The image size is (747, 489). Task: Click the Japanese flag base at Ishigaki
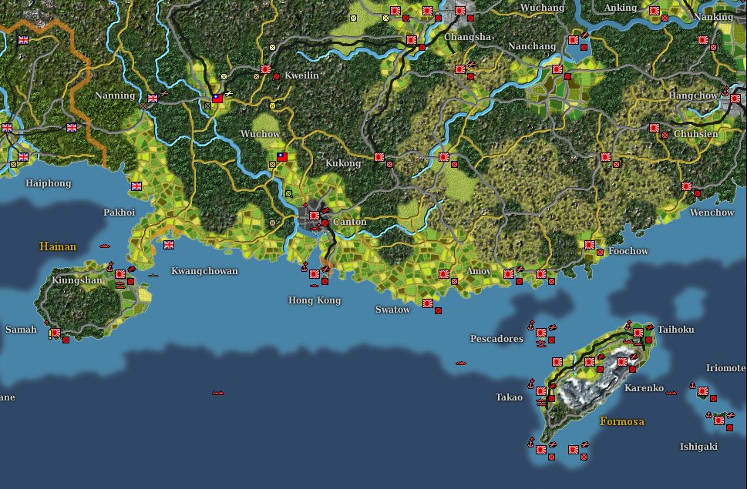pyautogui.click(x=719, y=420)
